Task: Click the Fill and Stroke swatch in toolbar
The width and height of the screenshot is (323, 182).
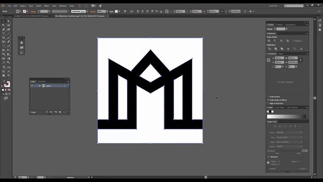Action: click(7, 84)
